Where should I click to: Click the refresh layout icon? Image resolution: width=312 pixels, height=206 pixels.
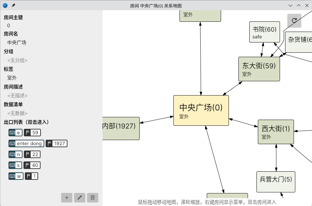(295, 21)
